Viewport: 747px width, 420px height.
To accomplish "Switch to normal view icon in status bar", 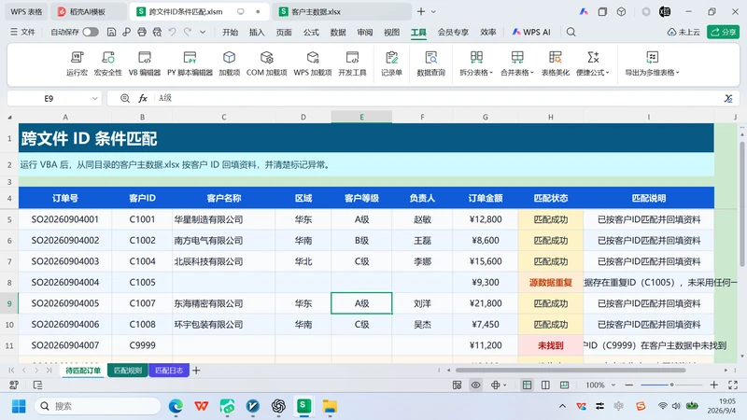I will (x=527, y=385).
